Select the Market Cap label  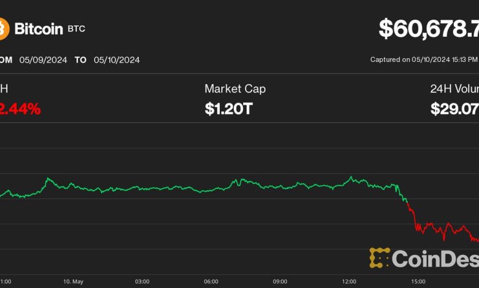235,89
